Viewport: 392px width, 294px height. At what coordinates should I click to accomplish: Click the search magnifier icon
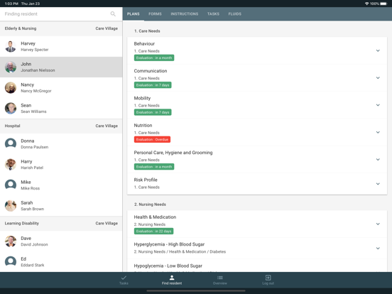tap(113, 14)
